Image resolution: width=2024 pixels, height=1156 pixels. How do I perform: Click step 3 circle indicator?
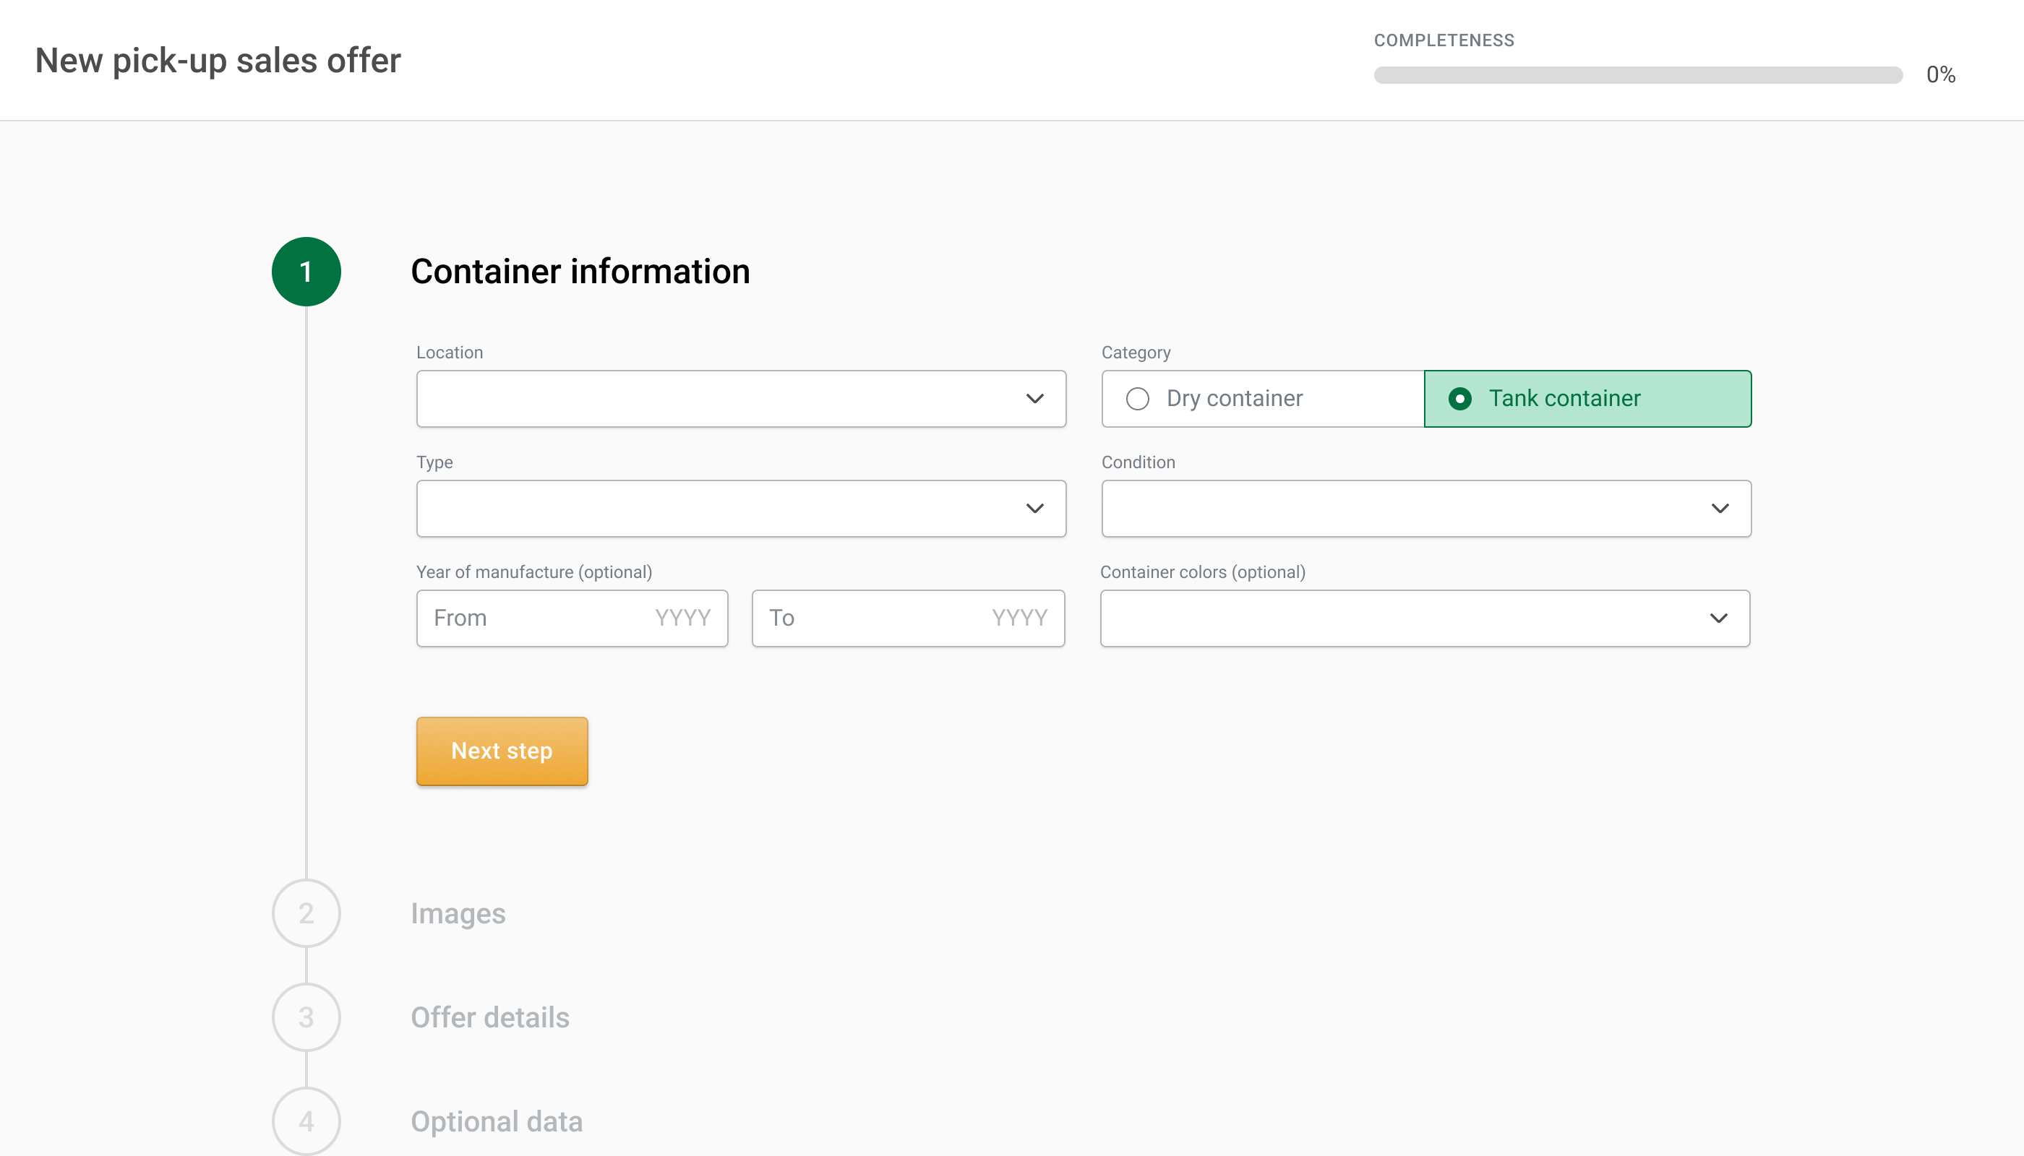click(x=306, y=1017)
